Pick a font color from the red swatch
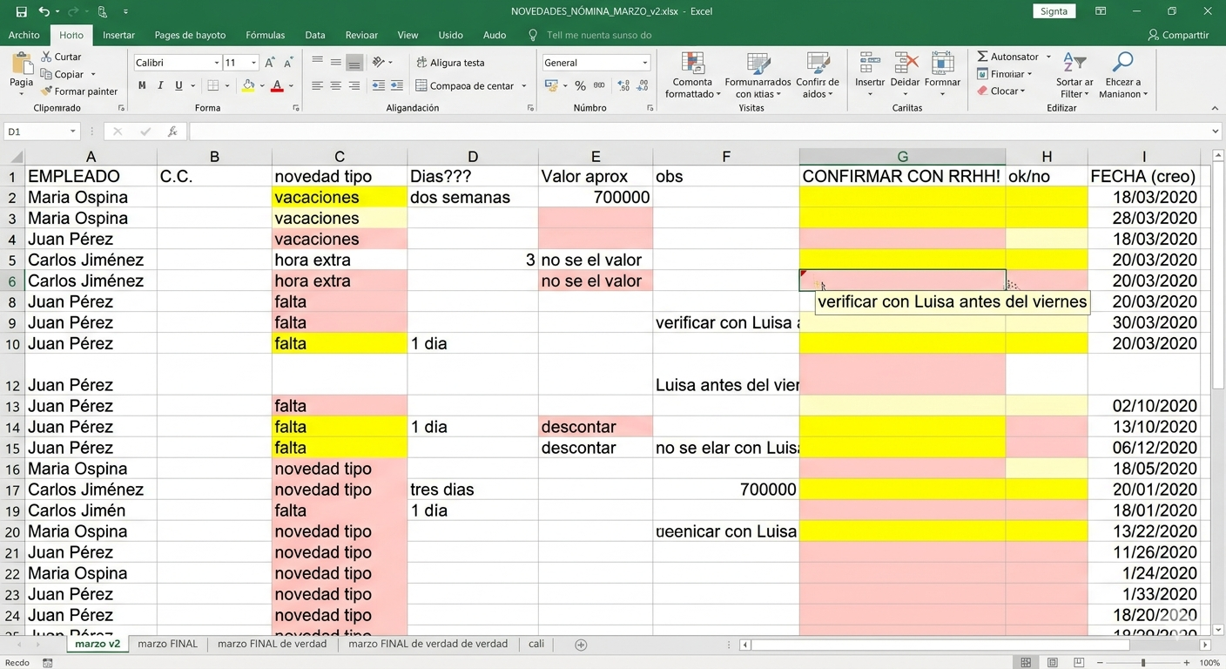The width and height of the screenshot is (1226, 669). [x=277, y=85]
